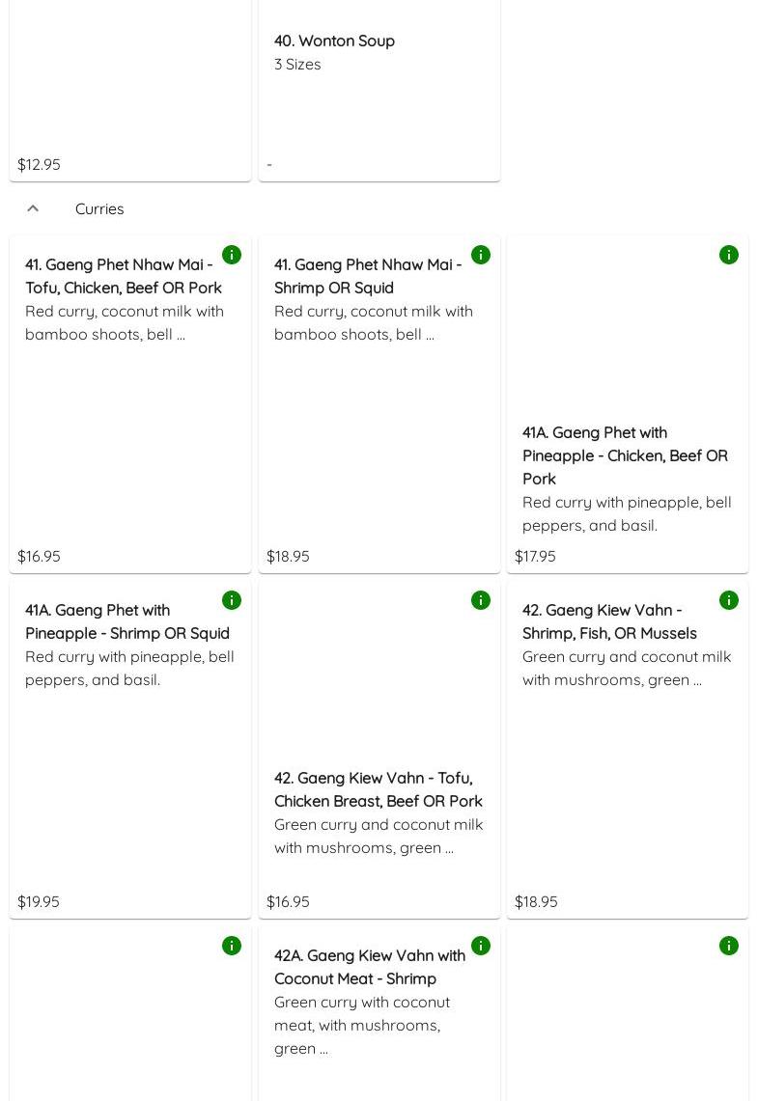Click info icon on Gaeng Phet Nhaw Mai Shrimp

click(x=481, y=255)
